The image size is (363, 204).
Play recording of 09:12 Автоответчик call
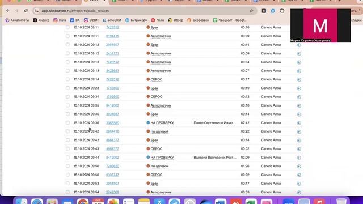point(299,54)
